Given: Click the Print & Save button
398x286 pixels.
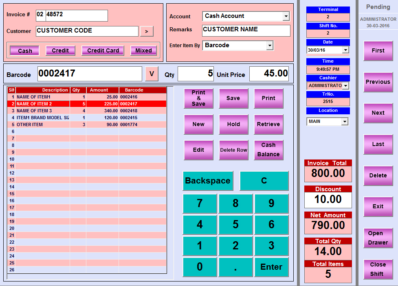Looking at the screenshot, I should [x=198, y=98].
